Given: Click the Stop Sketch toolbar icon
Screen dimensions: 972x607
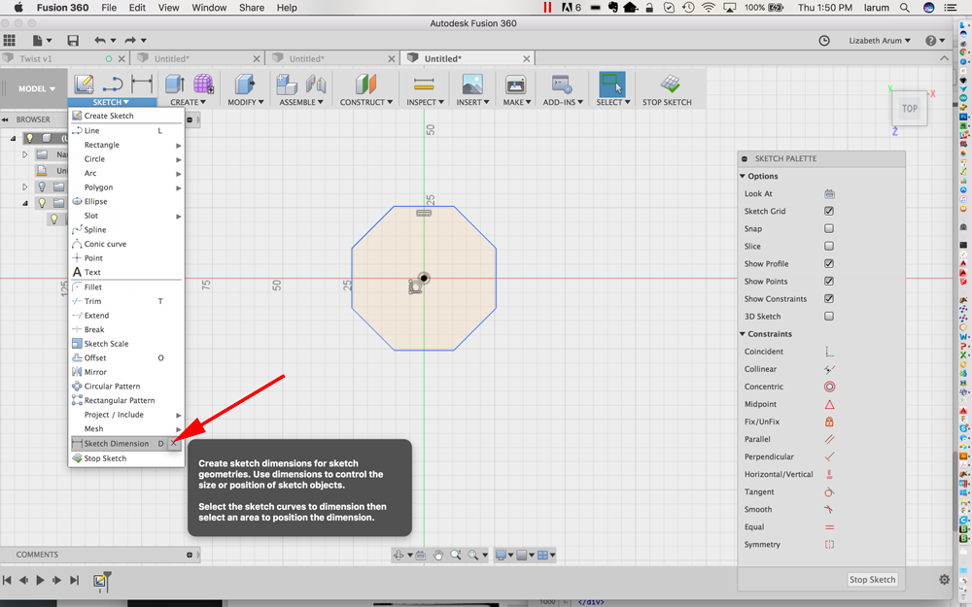Looking at the screenshot, I should (670, 84).
